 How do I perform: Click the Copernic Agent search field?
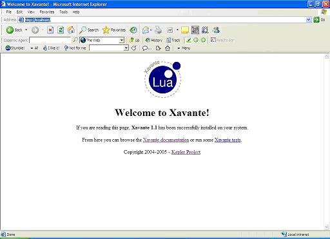click(x=50, y=40)
